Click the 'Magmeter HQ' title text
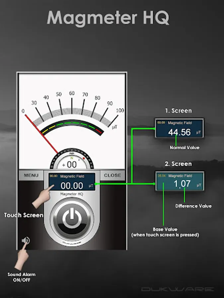Viewport: 224px width, 298px height. click(x=108, y=18)
